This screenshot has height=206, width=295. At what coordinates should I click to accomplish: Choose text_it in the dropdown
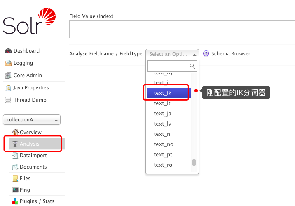point(169,103)
